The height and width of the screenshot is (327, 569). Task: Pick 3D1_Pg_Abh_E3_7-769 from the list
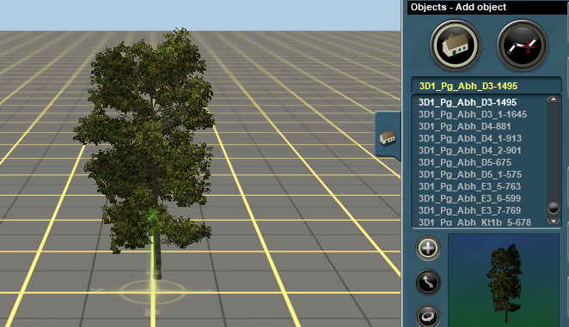pyautogui.click(x=469, y=210)
